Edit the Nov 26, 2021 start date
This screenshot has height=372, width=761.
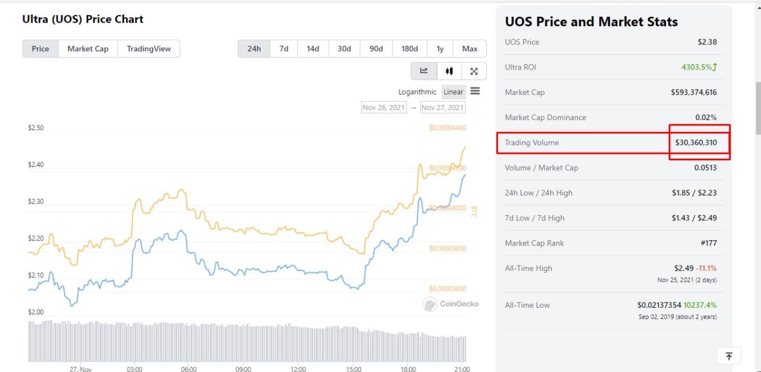pyautogui.click(x=384, y=108)
